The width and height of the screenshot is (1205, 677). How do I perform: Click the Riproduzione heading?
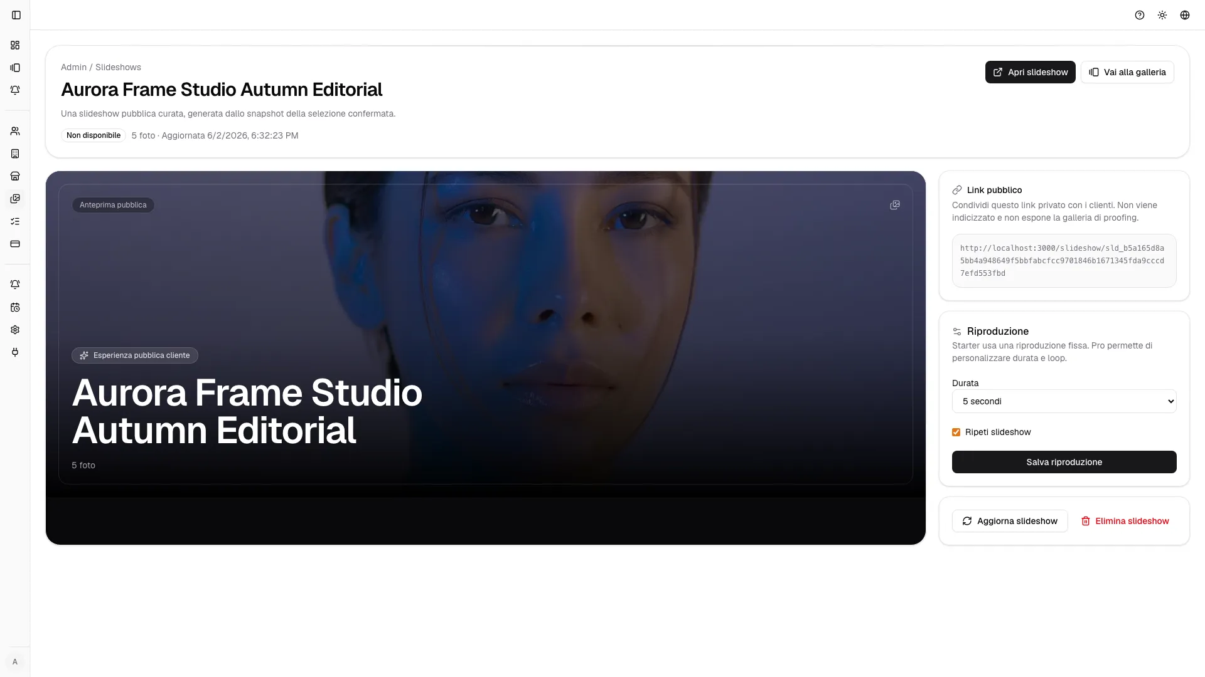click(998, 331)
